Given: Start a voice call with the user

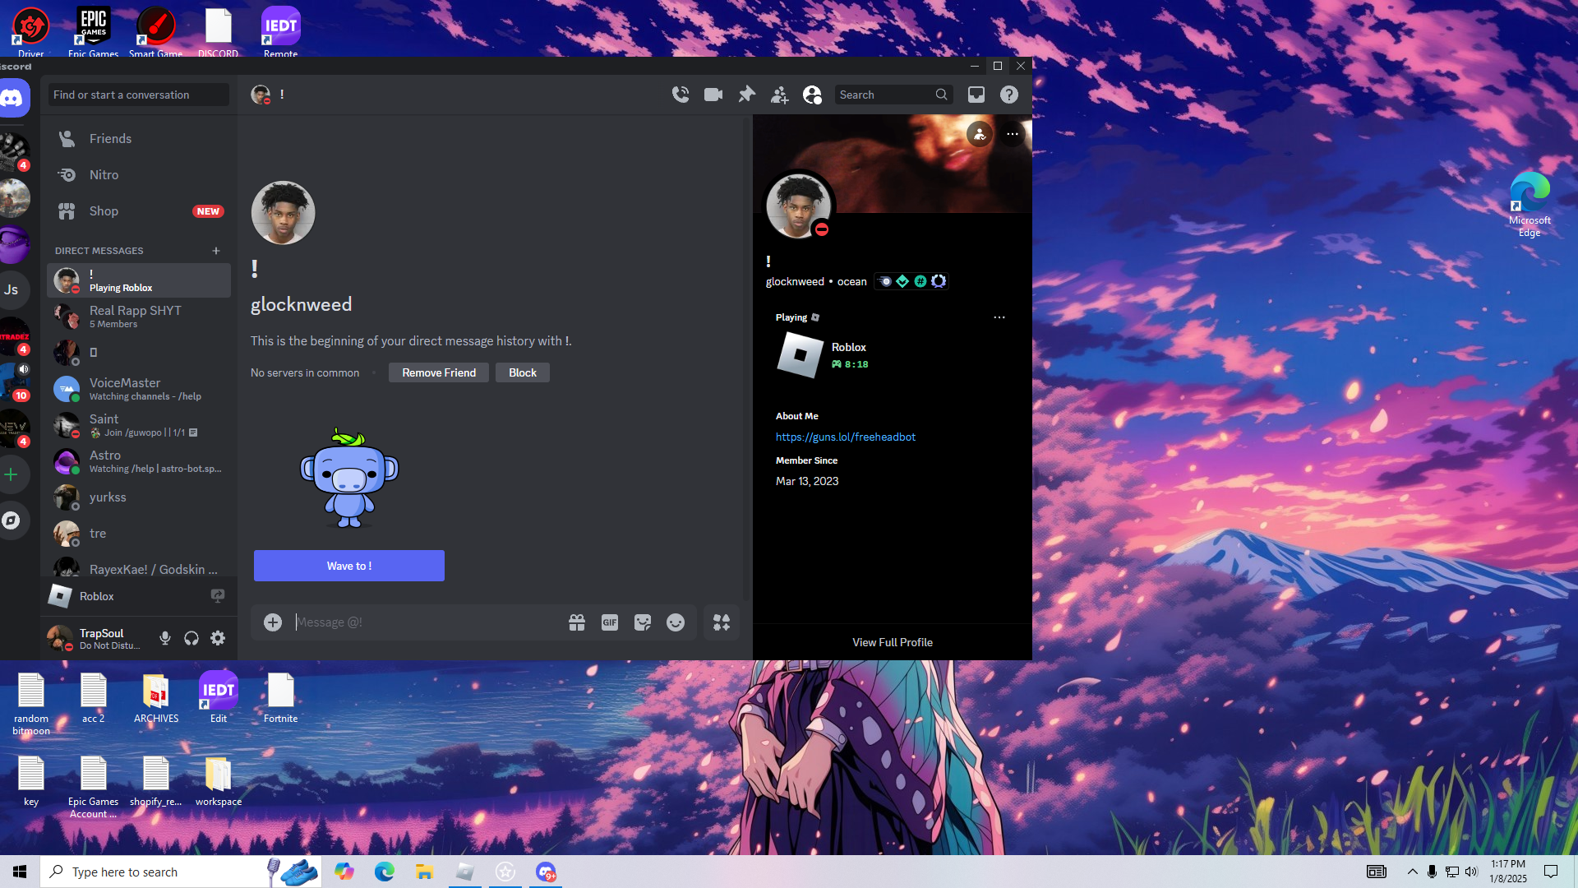Looking at the screenshot, I should point(681,95).
